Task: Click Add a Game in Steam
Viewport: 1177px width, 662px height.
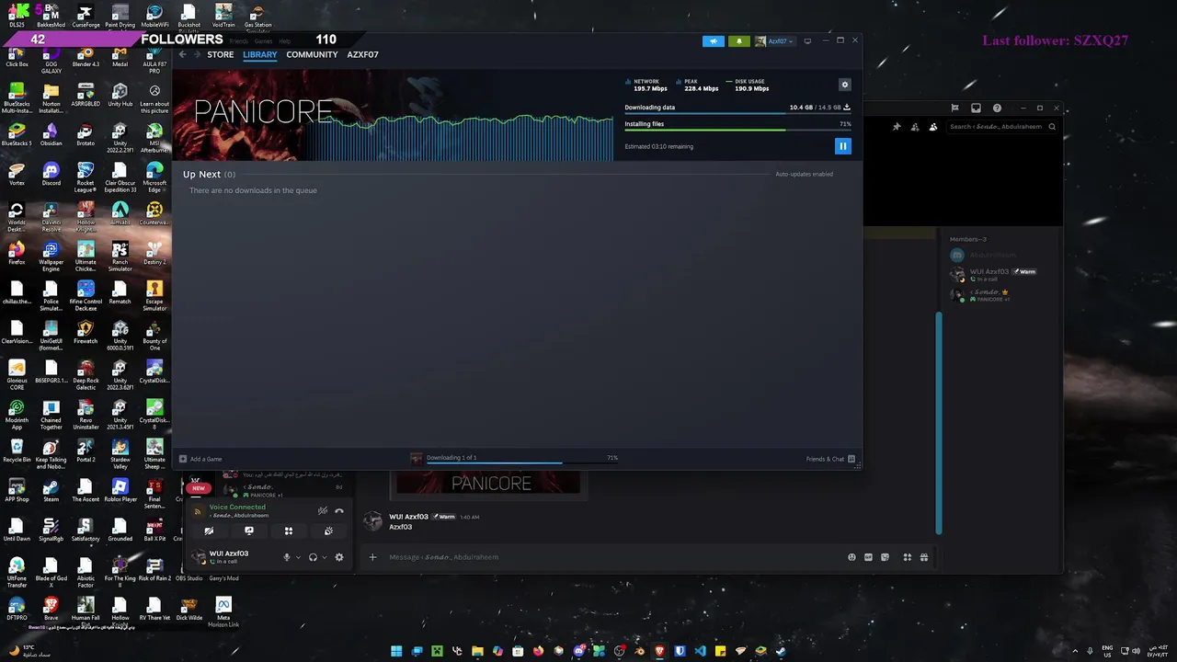Action: 200,459
